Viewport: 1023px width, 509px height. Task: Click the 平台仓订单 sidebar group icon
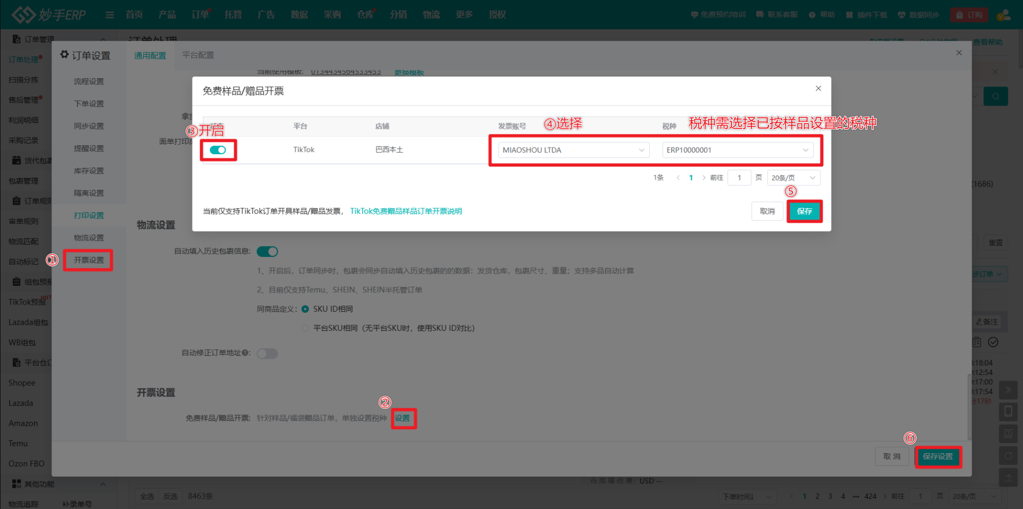click(x=17, y=363)
